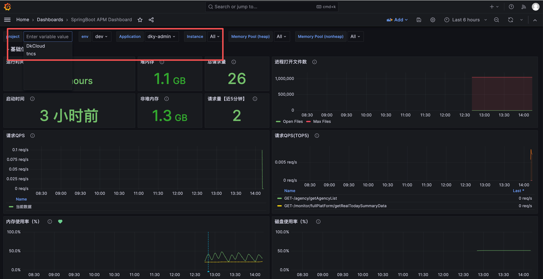
Task: Open dashboard settings gear icon
Action: pyautogui.click(x=433, y=20)
